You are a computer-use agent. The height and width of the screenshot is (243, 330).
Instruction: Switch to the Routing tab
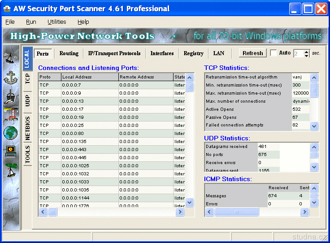(x=69, y=53)
